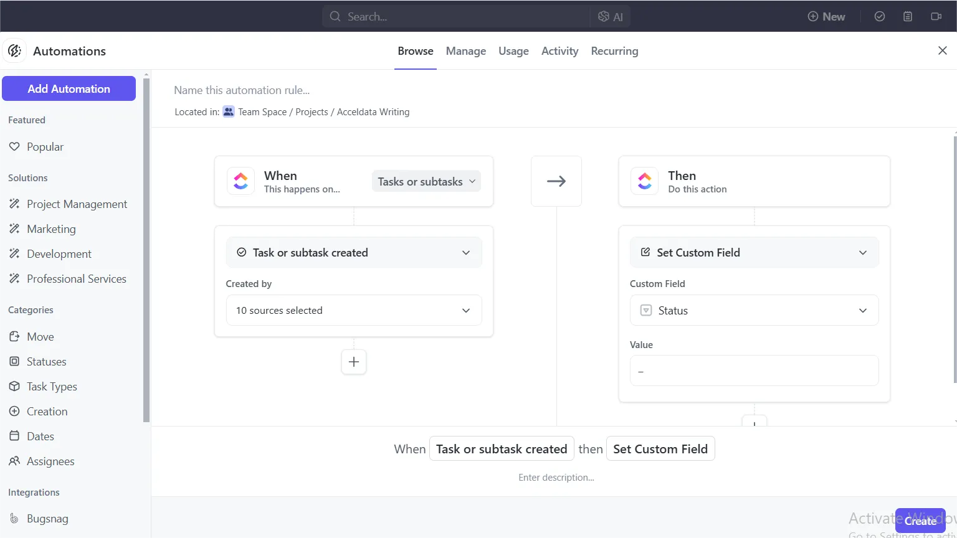Select Project Management solutions
This screenshot has width=957, height=538.
click(77, 204)
